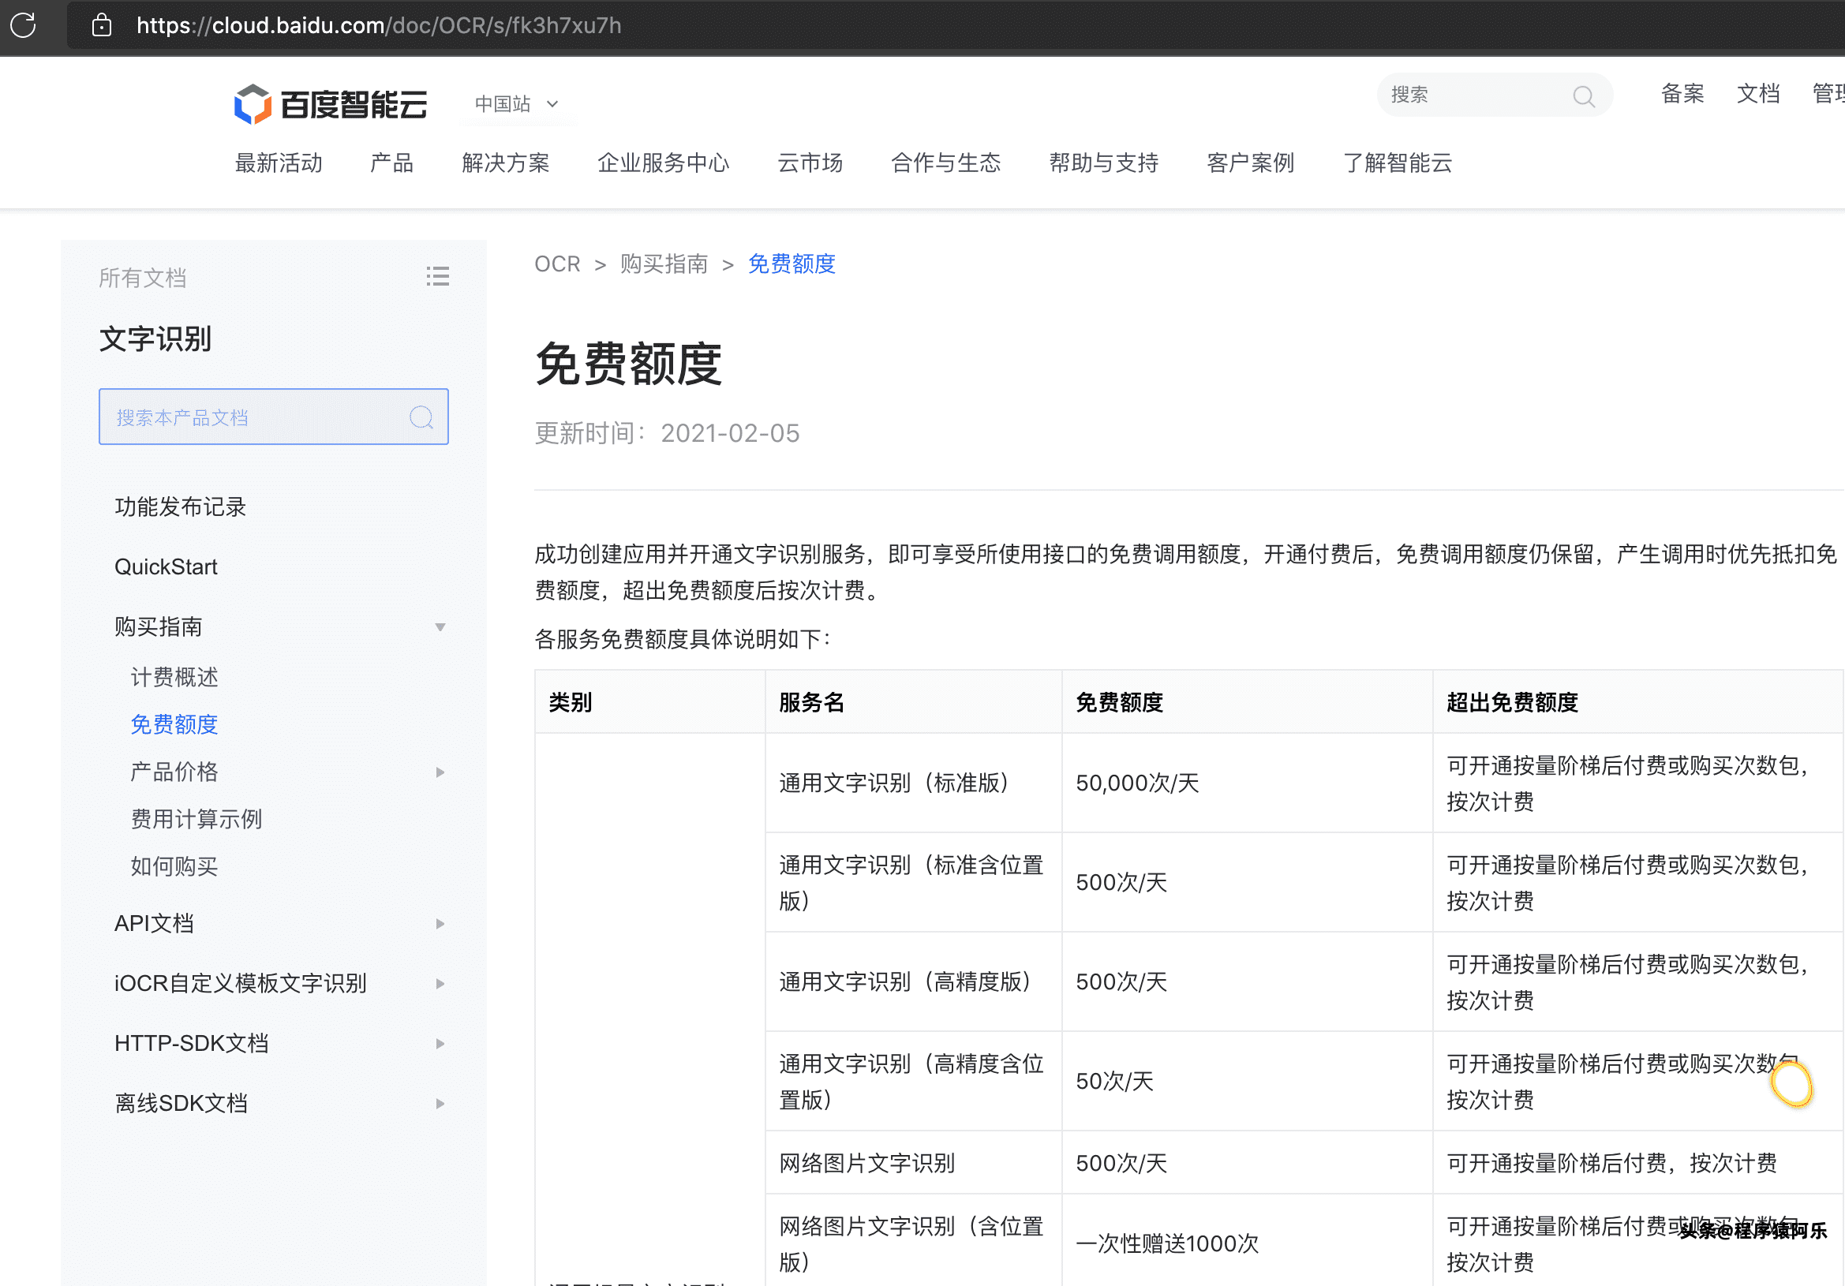The image size is (1845, 1286).
Task: Select 购买指南 in the sidebar
Action: click(x=159, y=626)
